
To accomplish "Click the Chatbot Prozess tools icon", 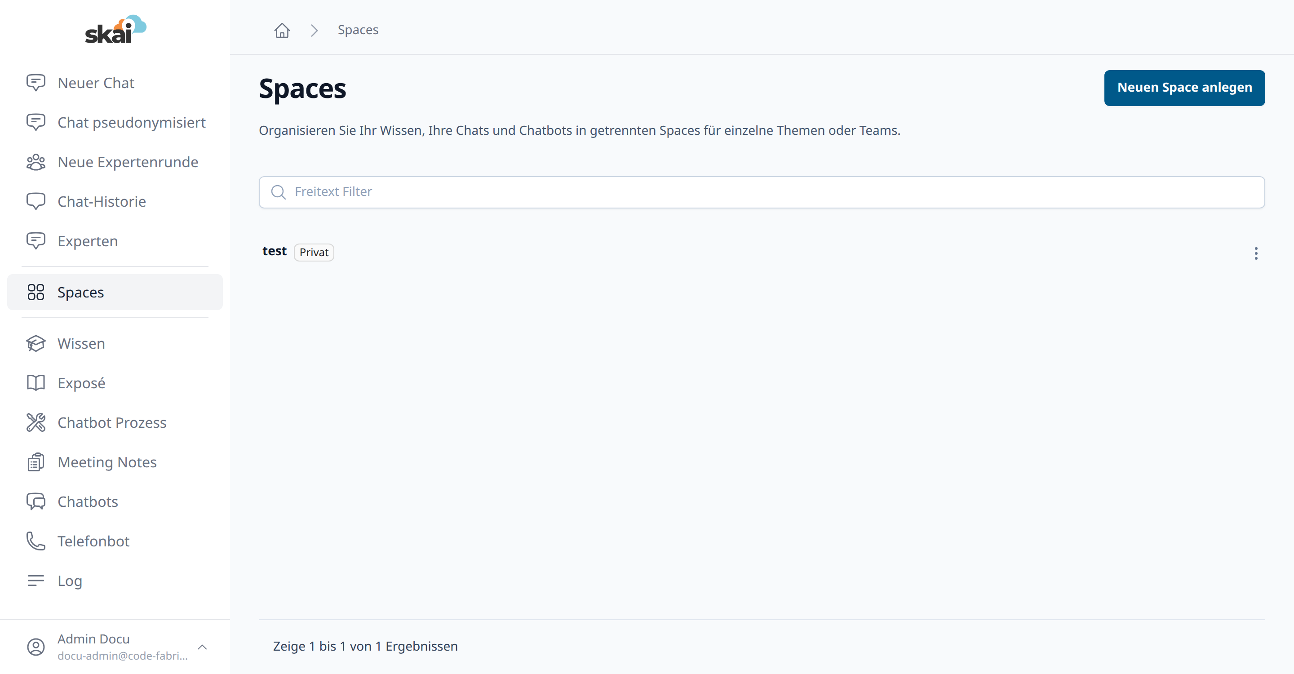I will pyautogui.click(x=35, y=422).
